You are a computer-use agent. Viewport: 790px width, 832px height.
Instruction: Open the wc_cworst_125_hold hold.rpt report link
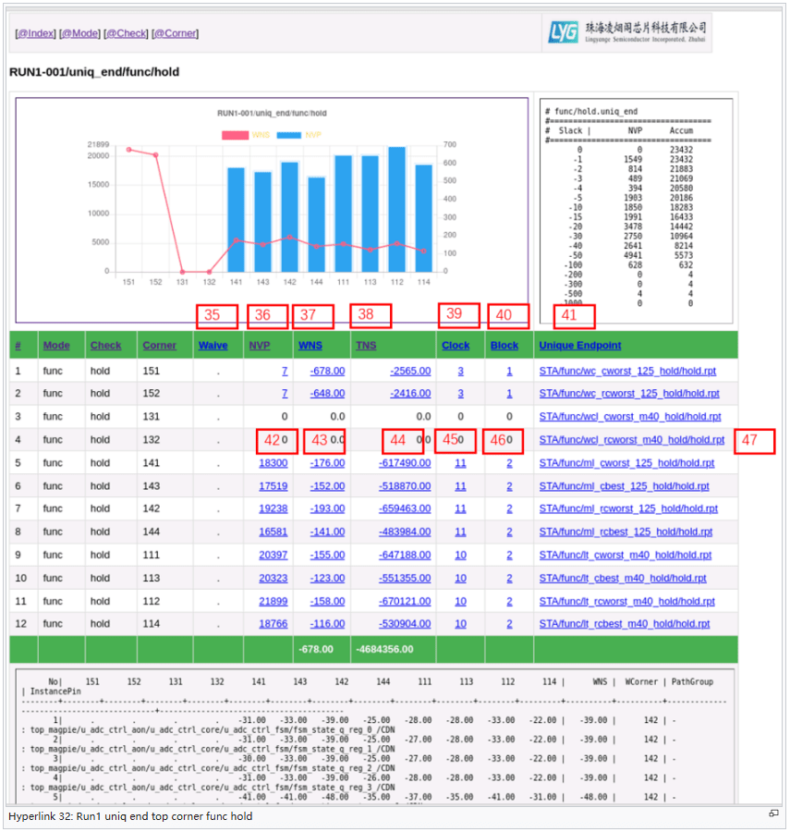pyautogui.click(x=627, y=371)
